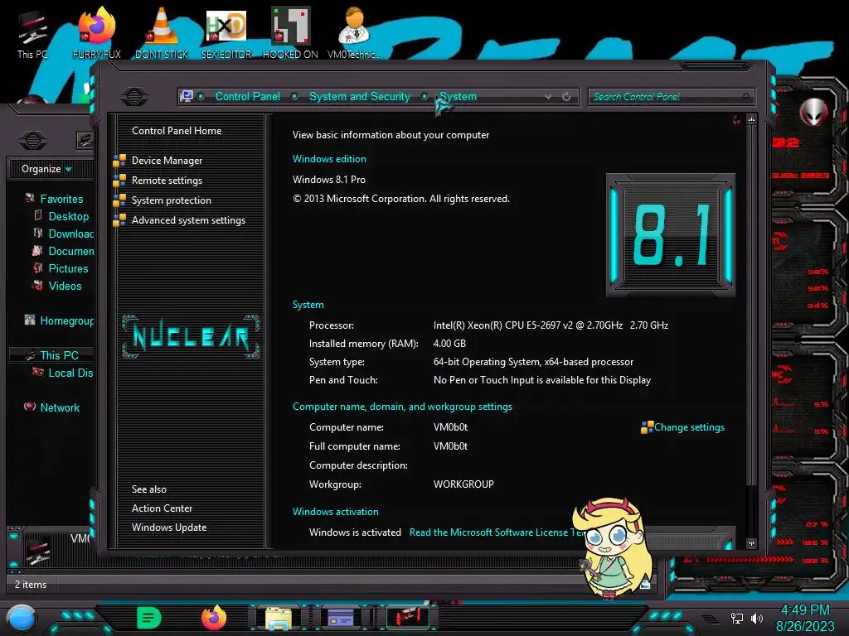Click the Start orb button
The image size is (849, 636).
(21, 618)
